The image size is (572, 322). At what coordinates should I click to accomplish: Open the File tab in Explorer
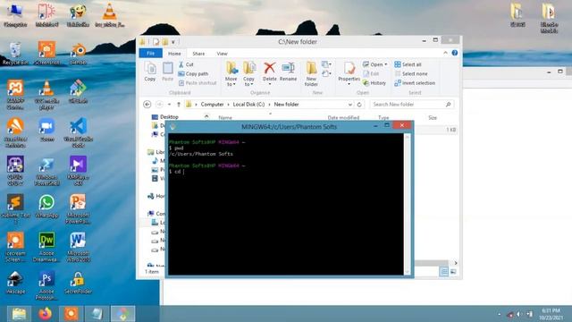click(151, 54)
